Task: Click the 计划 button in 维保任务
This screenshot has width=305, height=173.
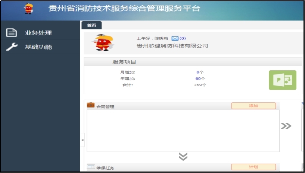Action: coord(253,167)
